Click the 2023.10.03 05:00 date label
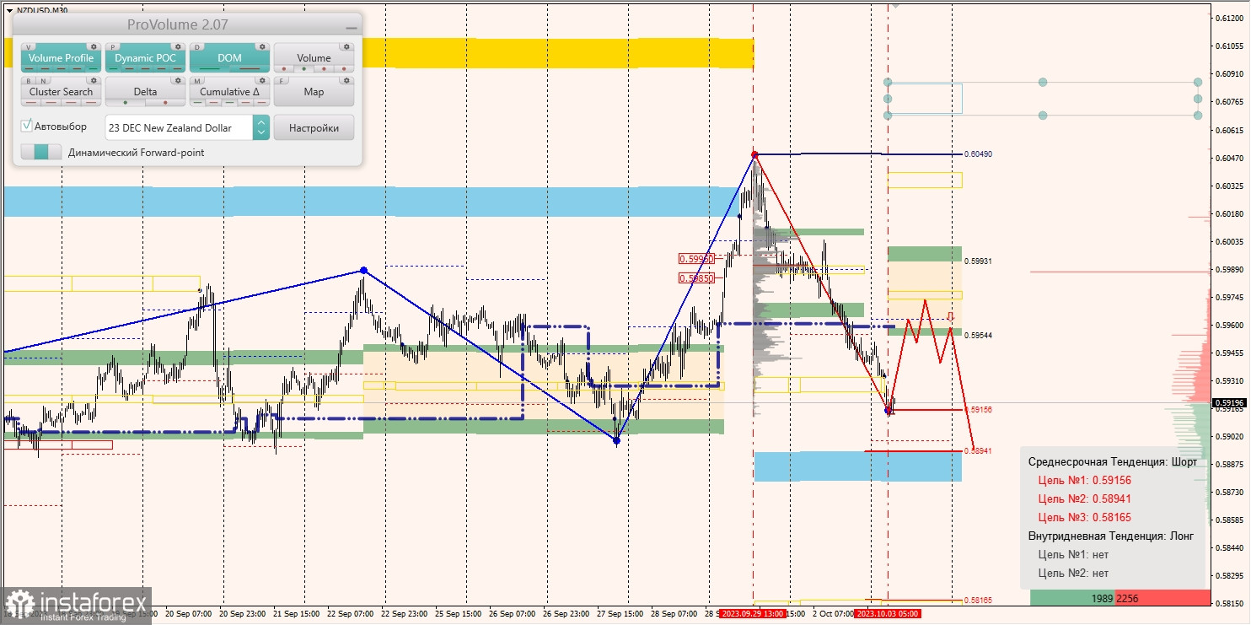1251x625 pixels. (887, 613)
